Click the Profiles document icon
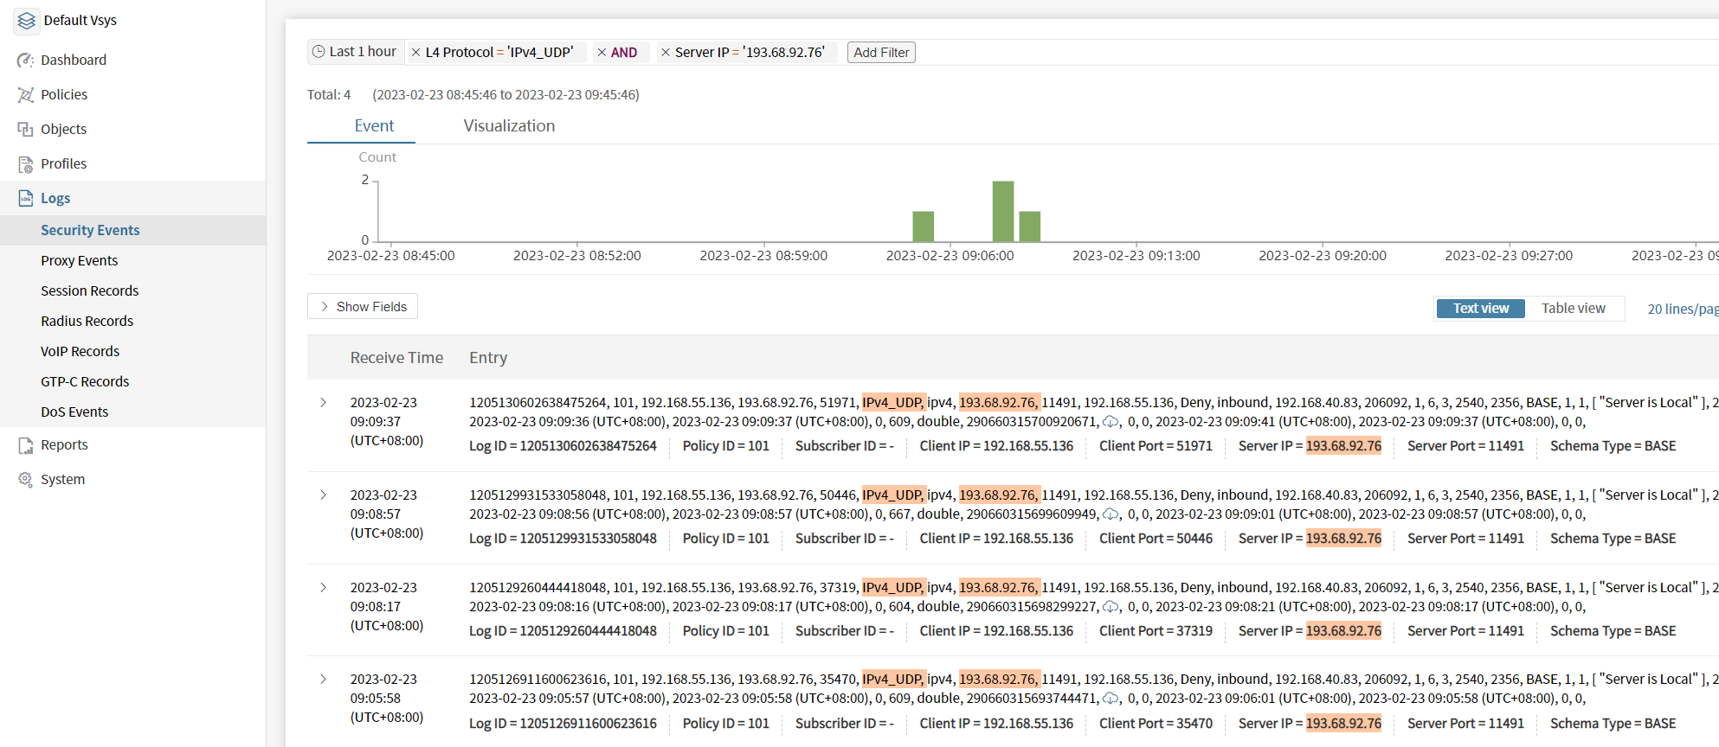The height and width of the screenshot is (747, 1719). 25,163
